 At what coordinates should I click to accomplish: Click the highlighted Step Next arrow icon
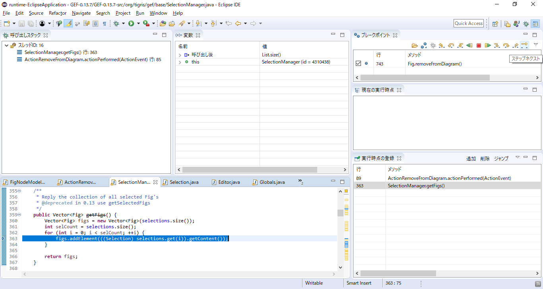pyautogui.click(x=524, y=45)
